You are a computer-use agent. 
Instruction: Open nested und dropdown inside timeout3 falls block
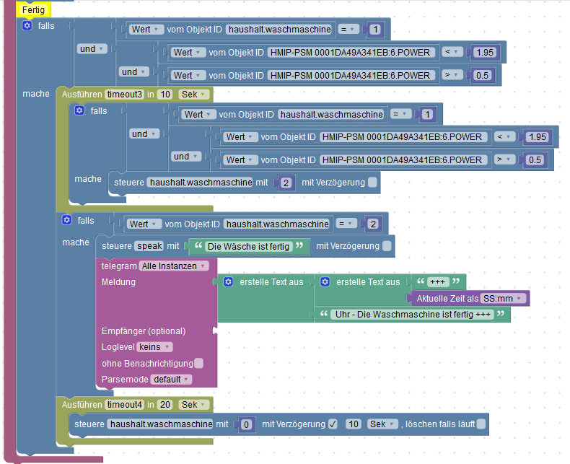(185, 157)
